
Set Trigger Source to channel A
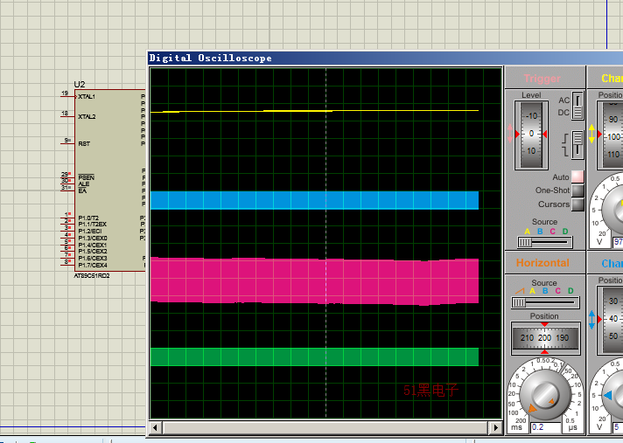[x=528, y=232]
